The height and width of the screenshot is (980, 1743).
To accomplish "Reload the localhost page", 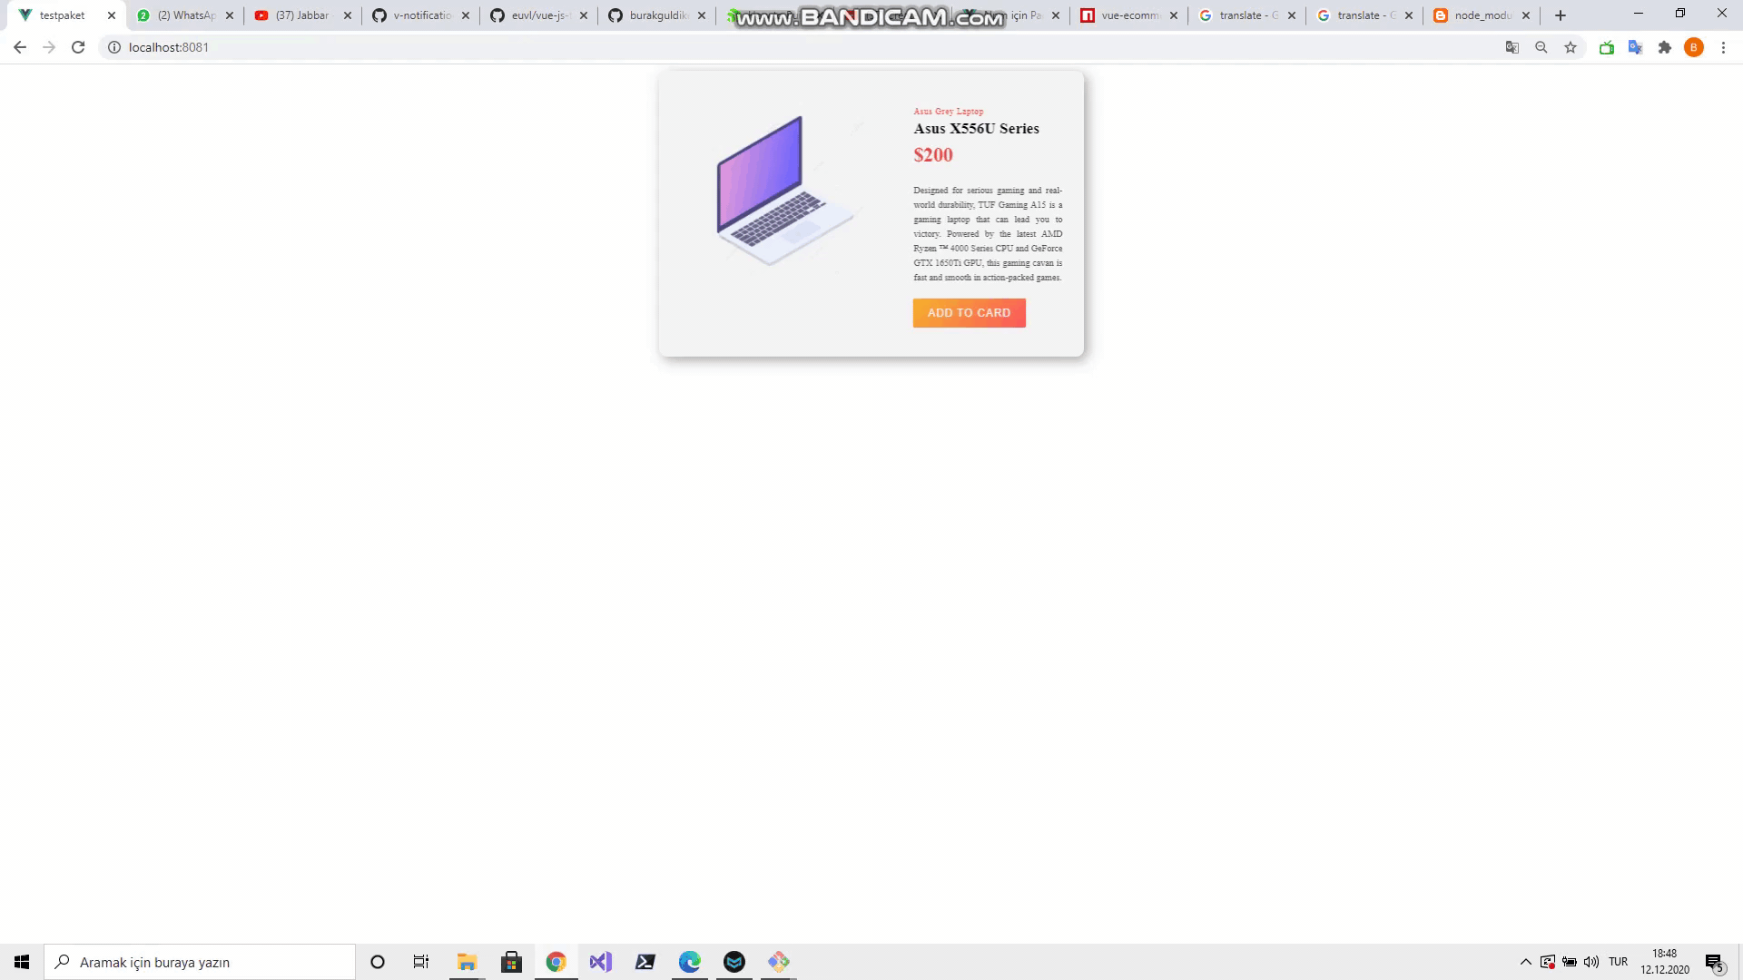I will pyautogui.click(x=78, y=47).
